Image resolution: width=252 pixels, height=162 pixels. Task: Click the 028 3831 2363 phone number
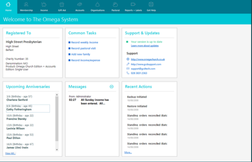click(x=139, y=73)
